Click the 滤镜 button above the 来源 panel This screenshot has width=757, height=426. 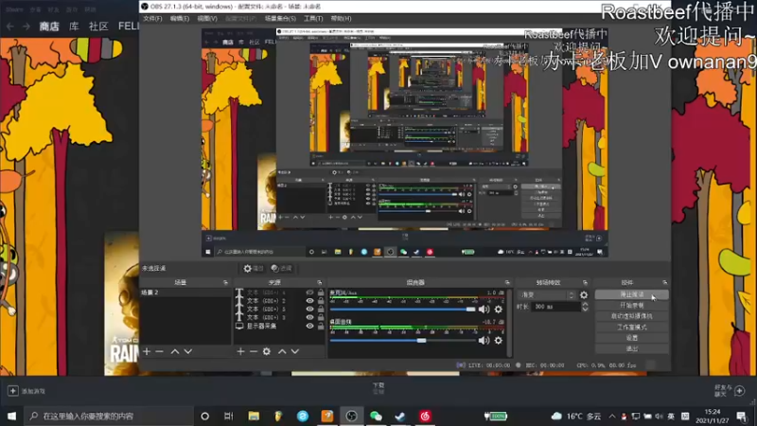click(281, 268)
